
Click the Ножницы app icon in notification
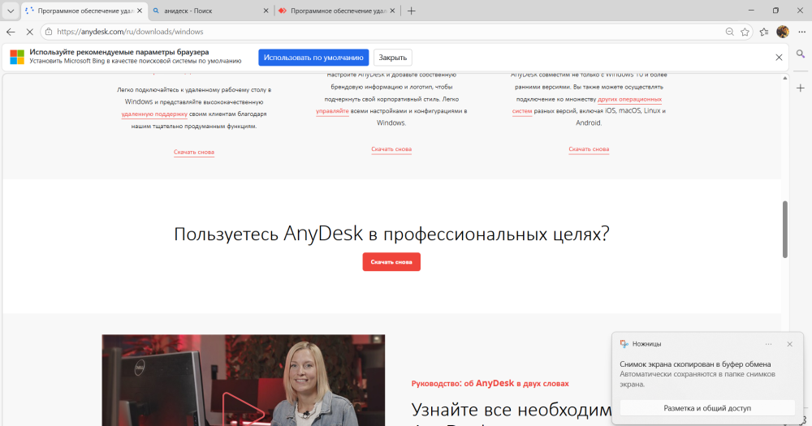point(624,344)
